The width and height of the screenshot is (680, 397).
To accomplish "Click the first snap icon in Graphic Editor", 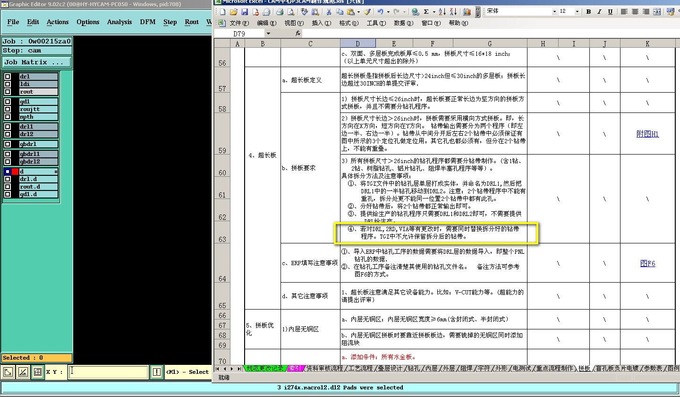I will pos(8,372).
